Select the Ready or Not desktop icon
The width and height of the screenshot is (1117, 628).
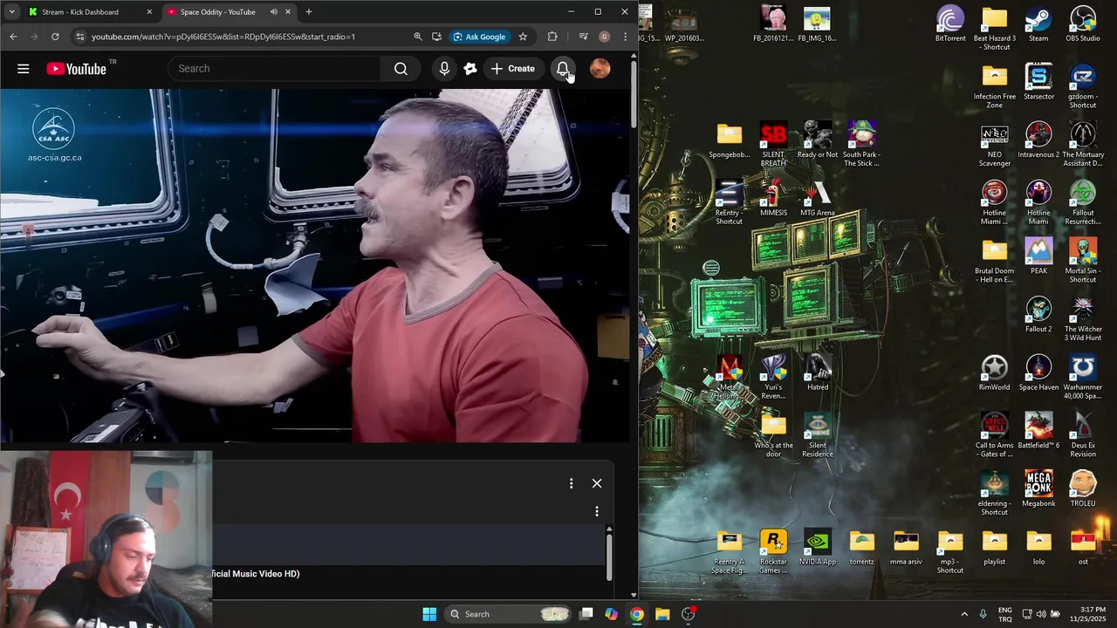click(818, 140)
